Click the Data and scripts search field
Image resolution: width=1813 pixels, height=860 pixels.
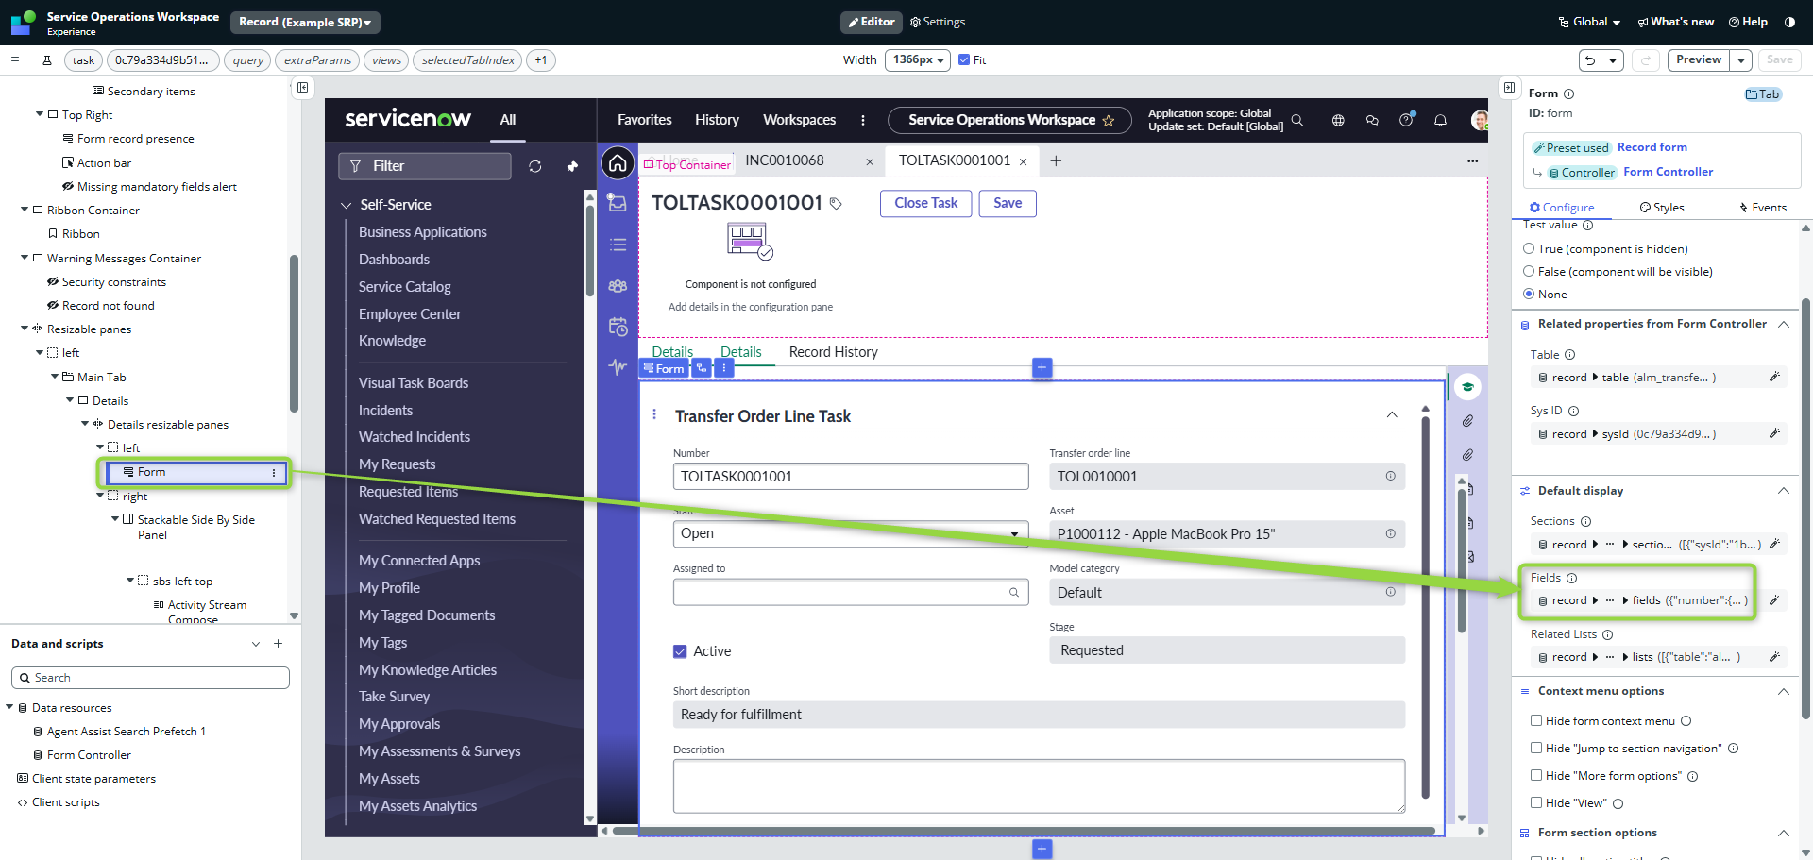tap(151, 678)
